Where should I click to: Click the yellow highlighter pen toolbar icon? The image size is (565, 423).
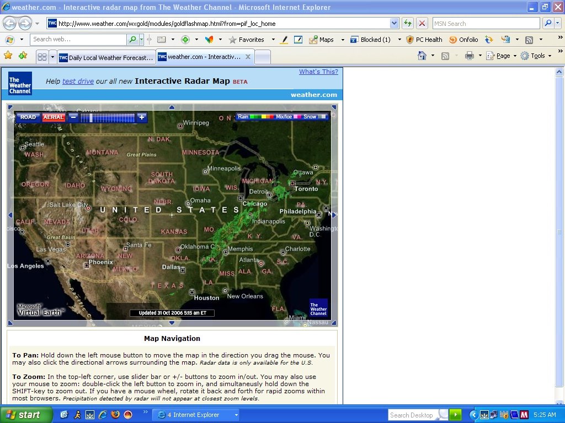(x=284, y=40)
